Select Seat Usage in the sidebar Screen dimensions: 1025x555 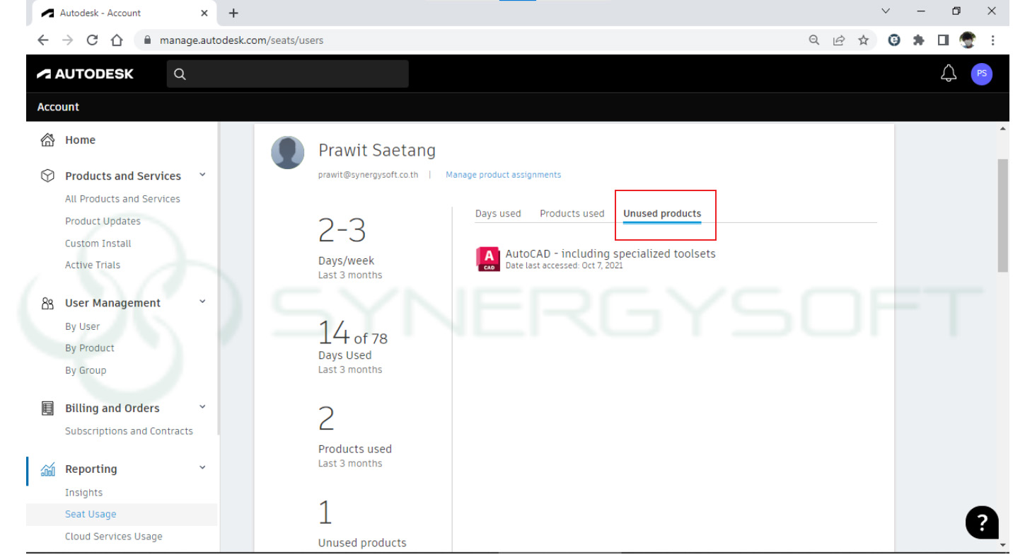pos(90,514)
